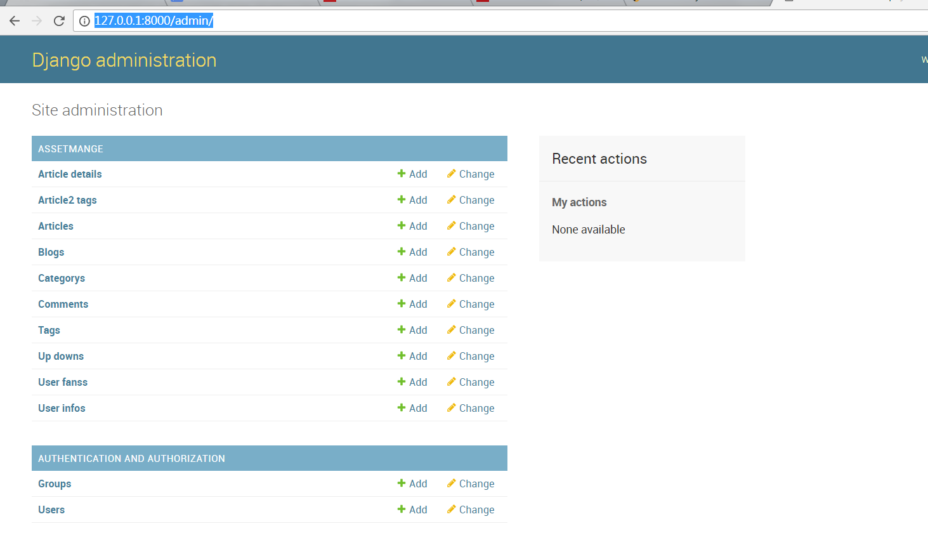Click Change for Comments
The width and height of the screenshot is (928, 533).
click(471, 304)
